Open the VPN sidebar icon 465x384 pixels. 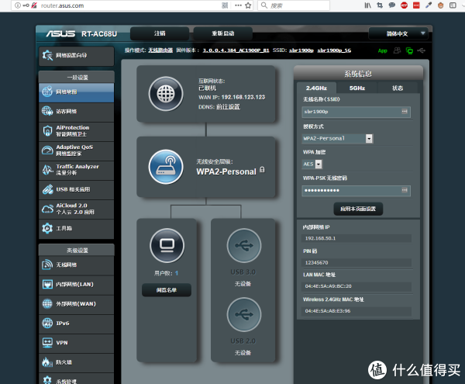pyautogui.click(x=47, y=342)
